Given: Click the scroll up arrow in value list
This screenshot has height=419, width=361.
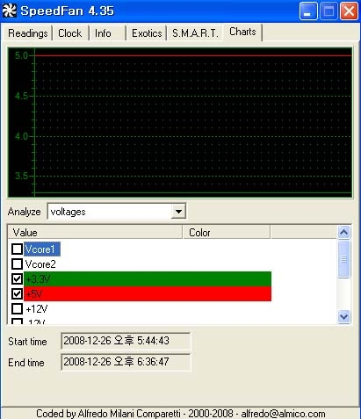Looking at the screenshot, I should 343,233.
